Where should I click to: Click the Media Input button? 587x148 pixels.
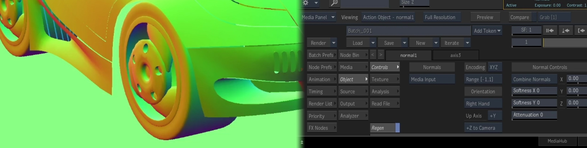pyautogui.click(x=432, y=79)
